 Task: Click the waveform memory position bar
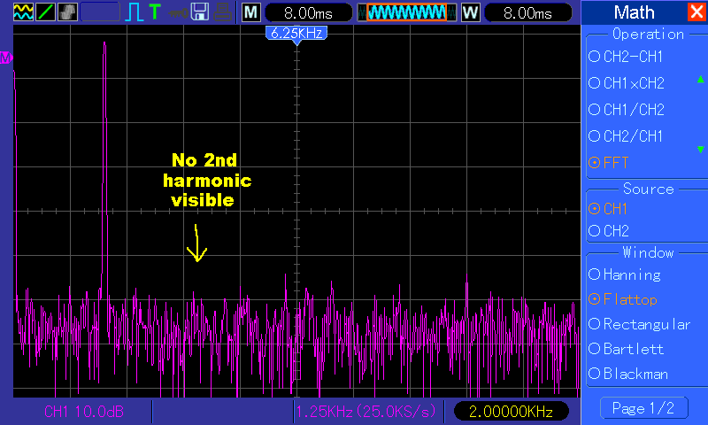(403, 12)
